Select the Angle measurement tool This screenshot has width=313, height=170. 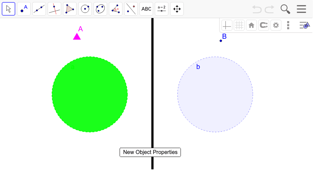coord(116,9)
